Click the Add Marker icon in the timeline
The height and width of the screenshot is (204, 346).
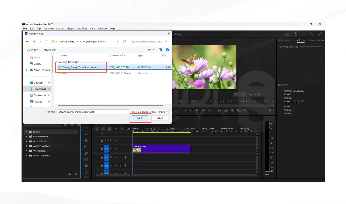pyautogui.click(x=116, y=129)
